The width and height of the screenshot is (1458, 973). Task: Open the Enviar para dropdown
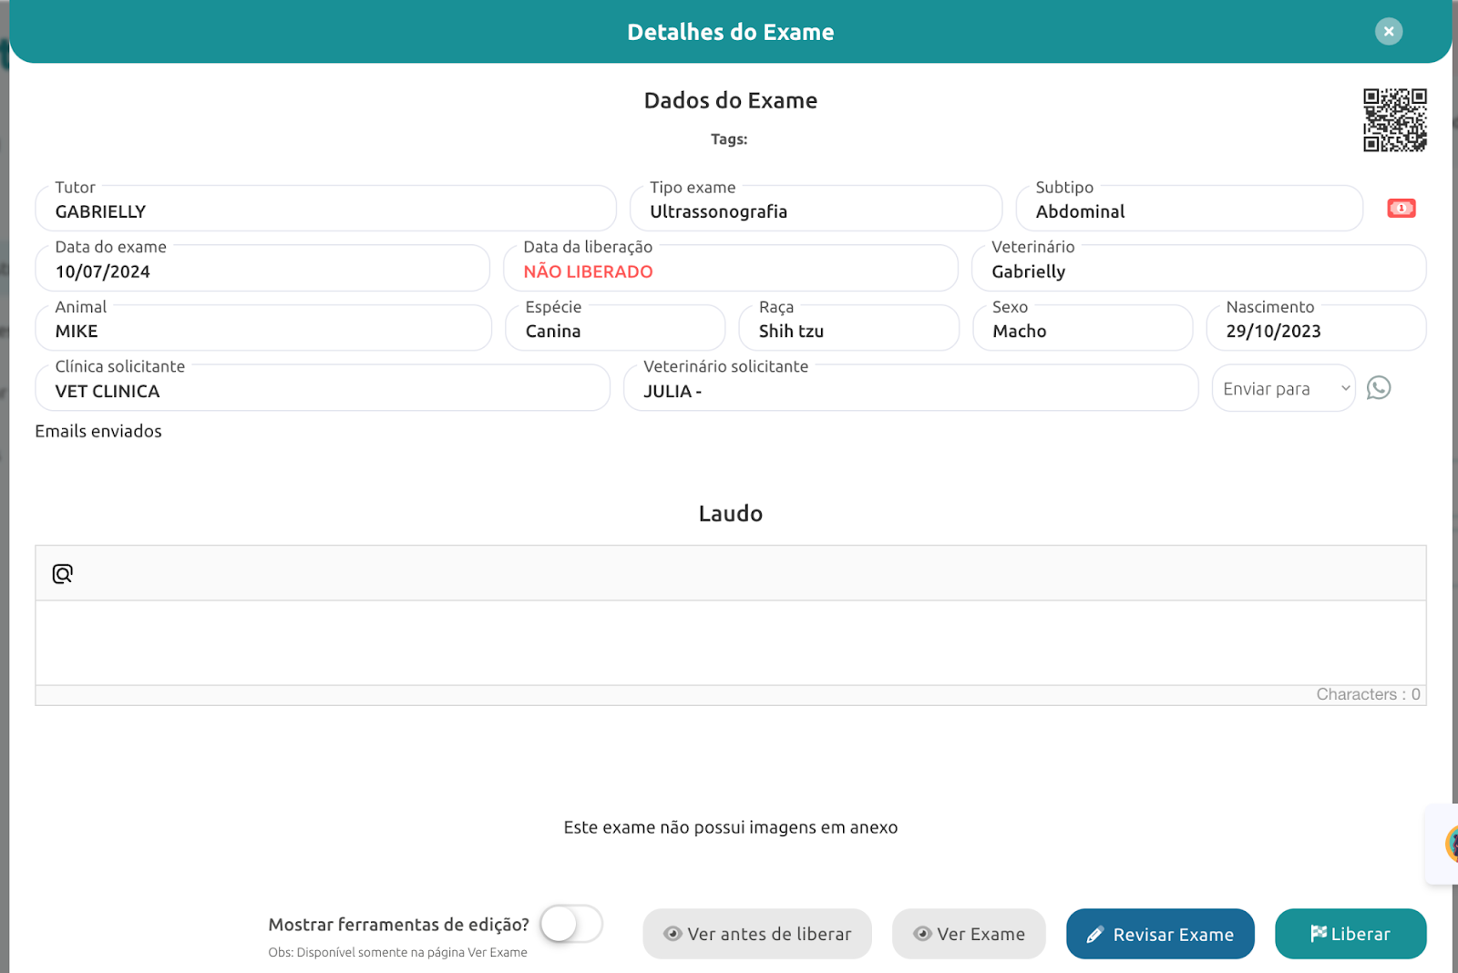coord(1283,388)
